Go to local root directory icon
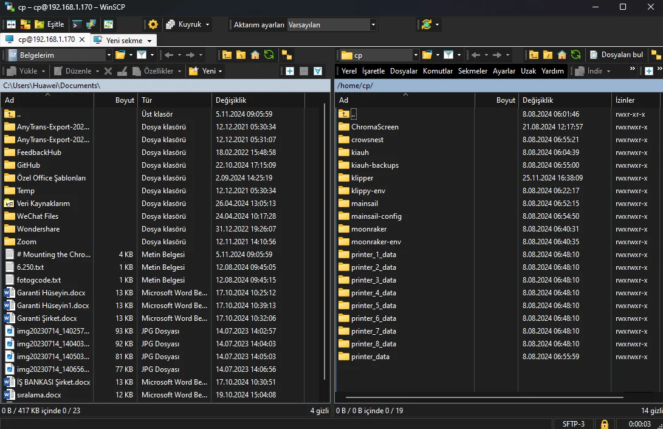 (x=241, y=55)
